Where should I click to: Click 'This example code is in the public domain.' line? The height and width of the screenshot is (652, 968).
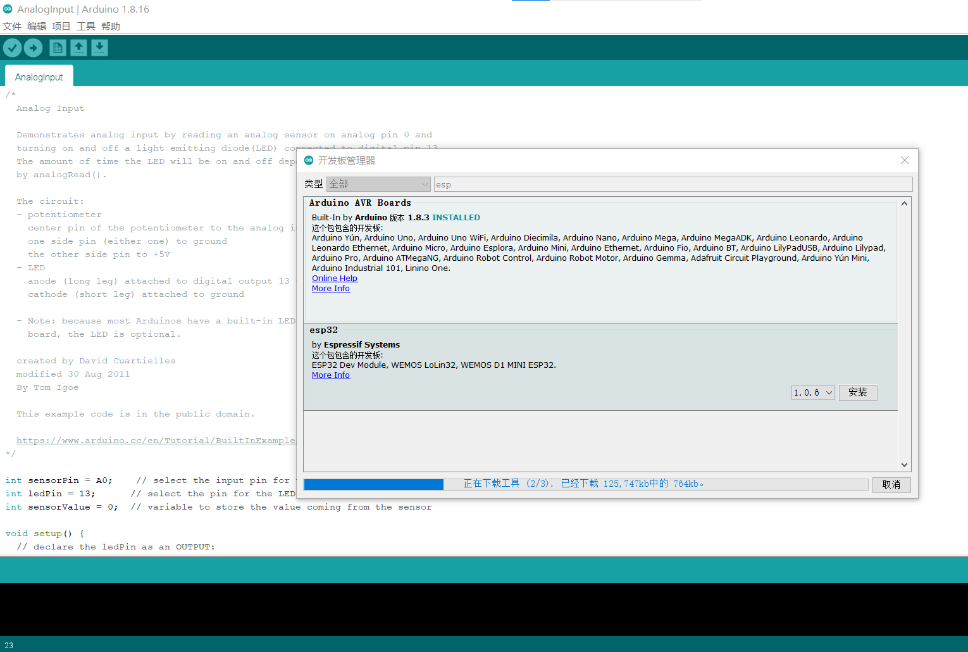tap(135, 414)
